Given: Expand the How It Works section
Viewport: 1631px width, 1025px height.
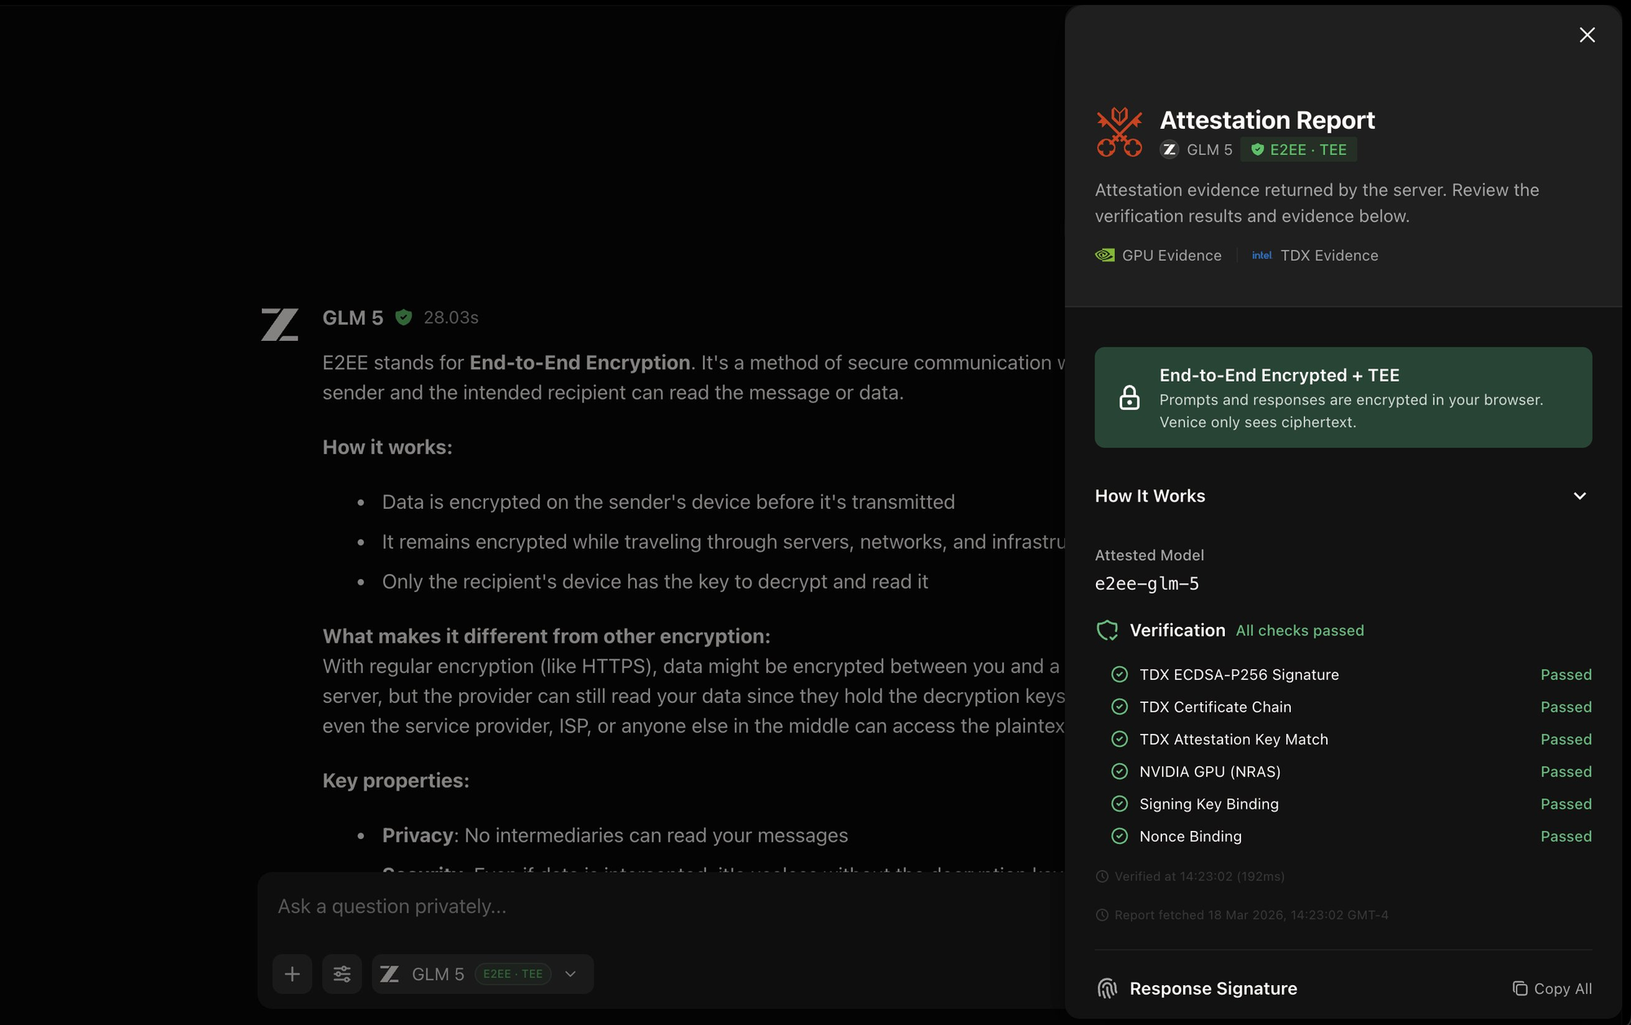Looking at the screenshot, I should point(1580,496).
